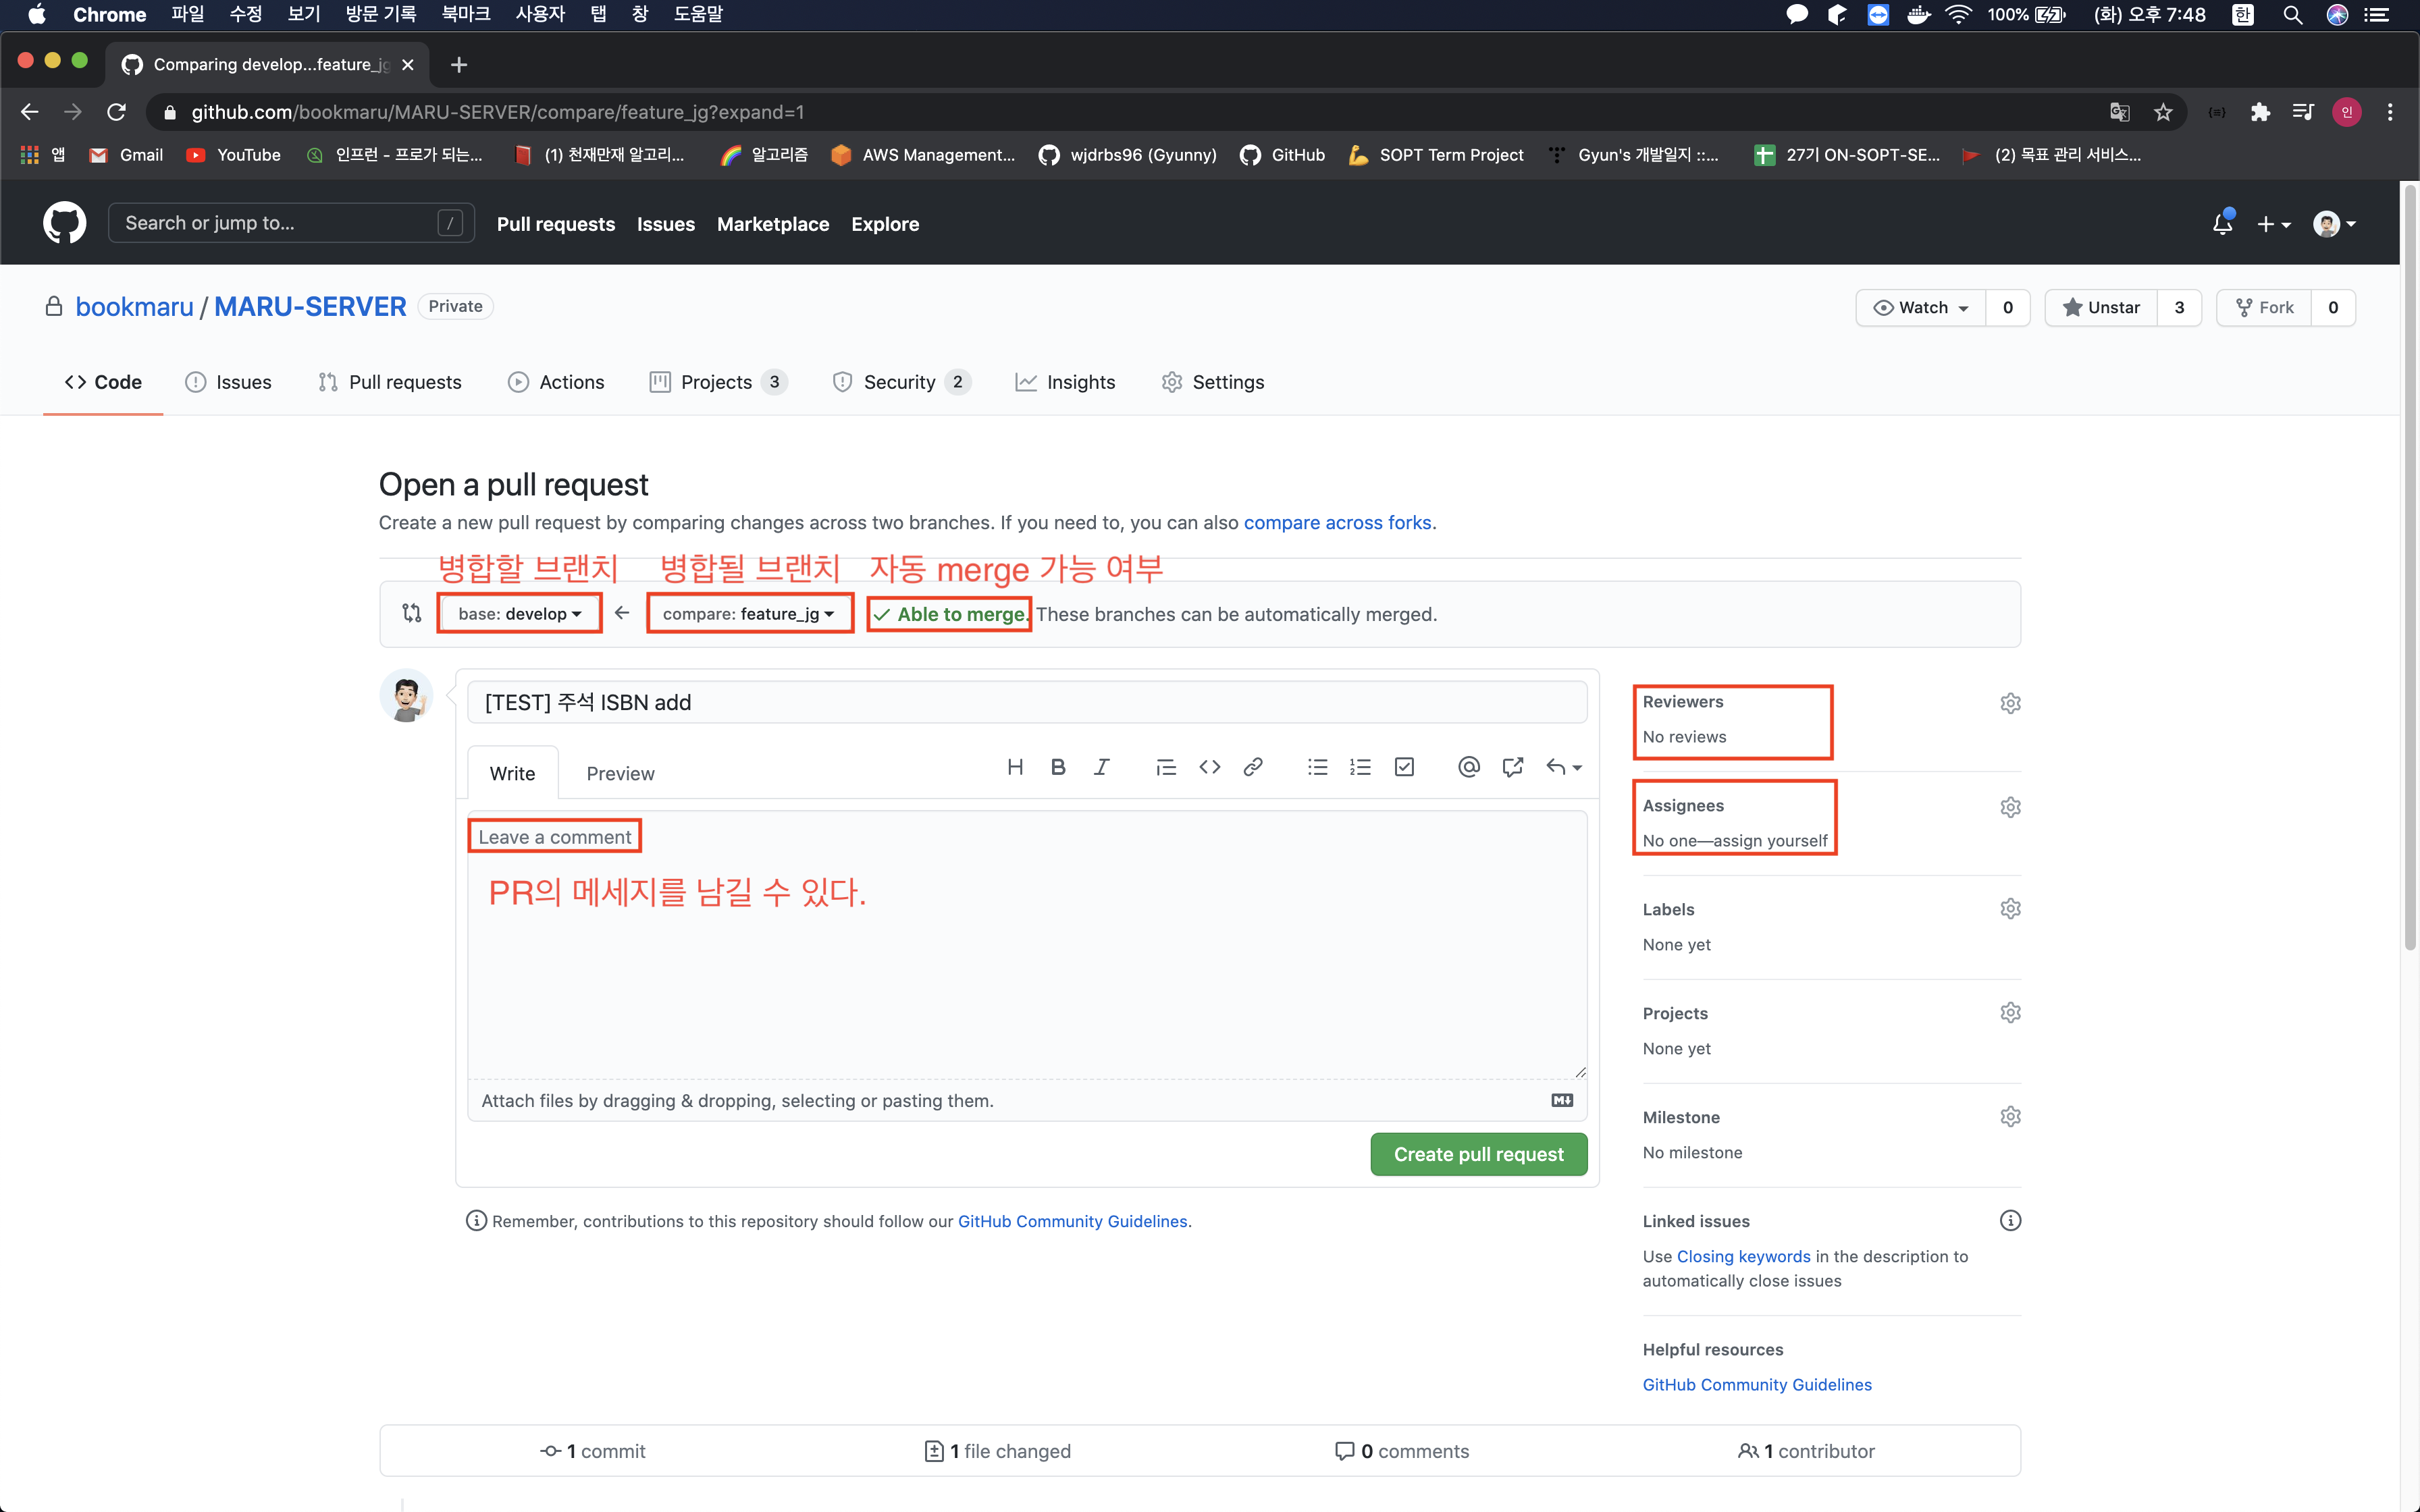This screenshot has width=2420, height=1512.
Task: Switch to the Preview tab
Action: click(620, 773)
